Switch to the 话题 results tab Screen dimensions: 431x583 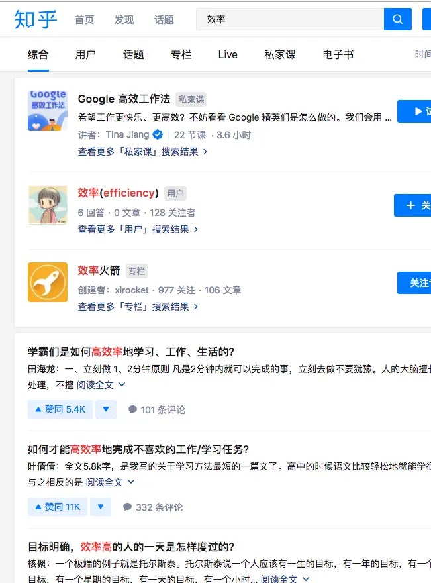133,54
